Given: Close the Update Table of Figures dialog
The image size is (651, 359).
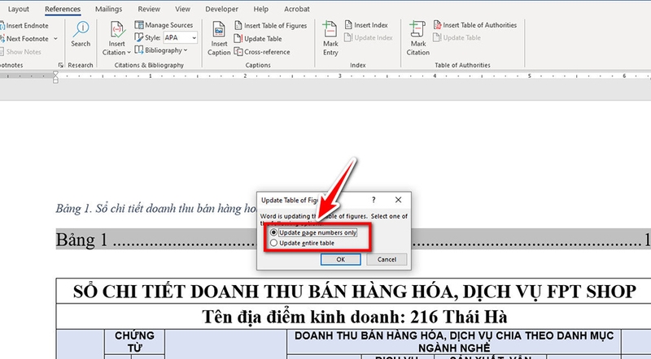Looking at the screenshot, I should (398, 200).
